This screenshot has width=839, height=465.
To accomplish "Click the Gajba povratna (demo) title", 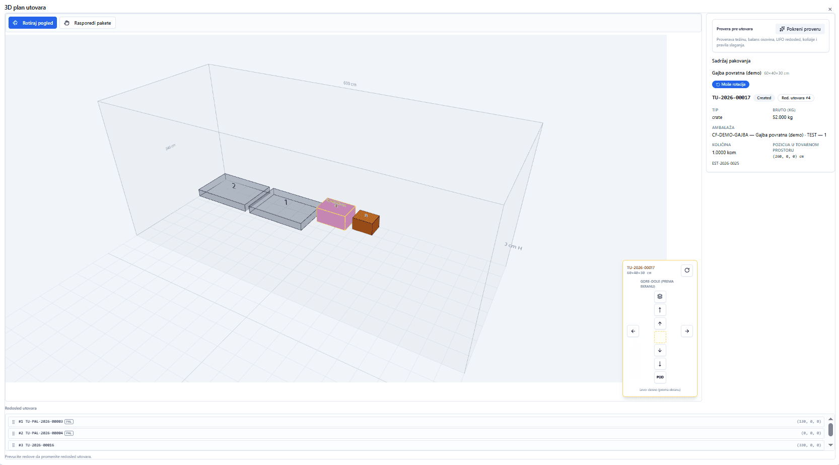I will [x=736, y=73].
